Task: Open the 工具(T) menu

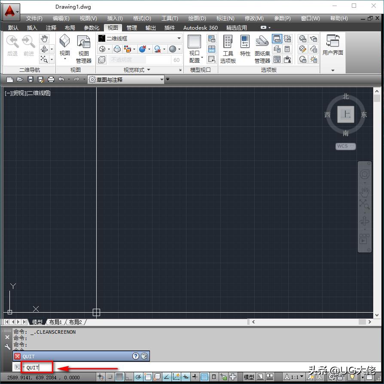Action: [169, 18]
